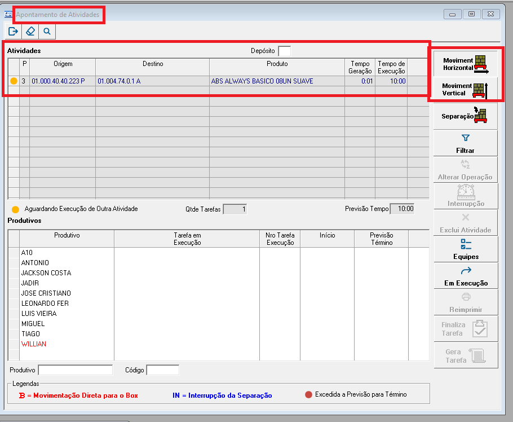
Task: Select product ABS ALWAYS BASICO 08UN SUAVE
Action: (277, 81)
